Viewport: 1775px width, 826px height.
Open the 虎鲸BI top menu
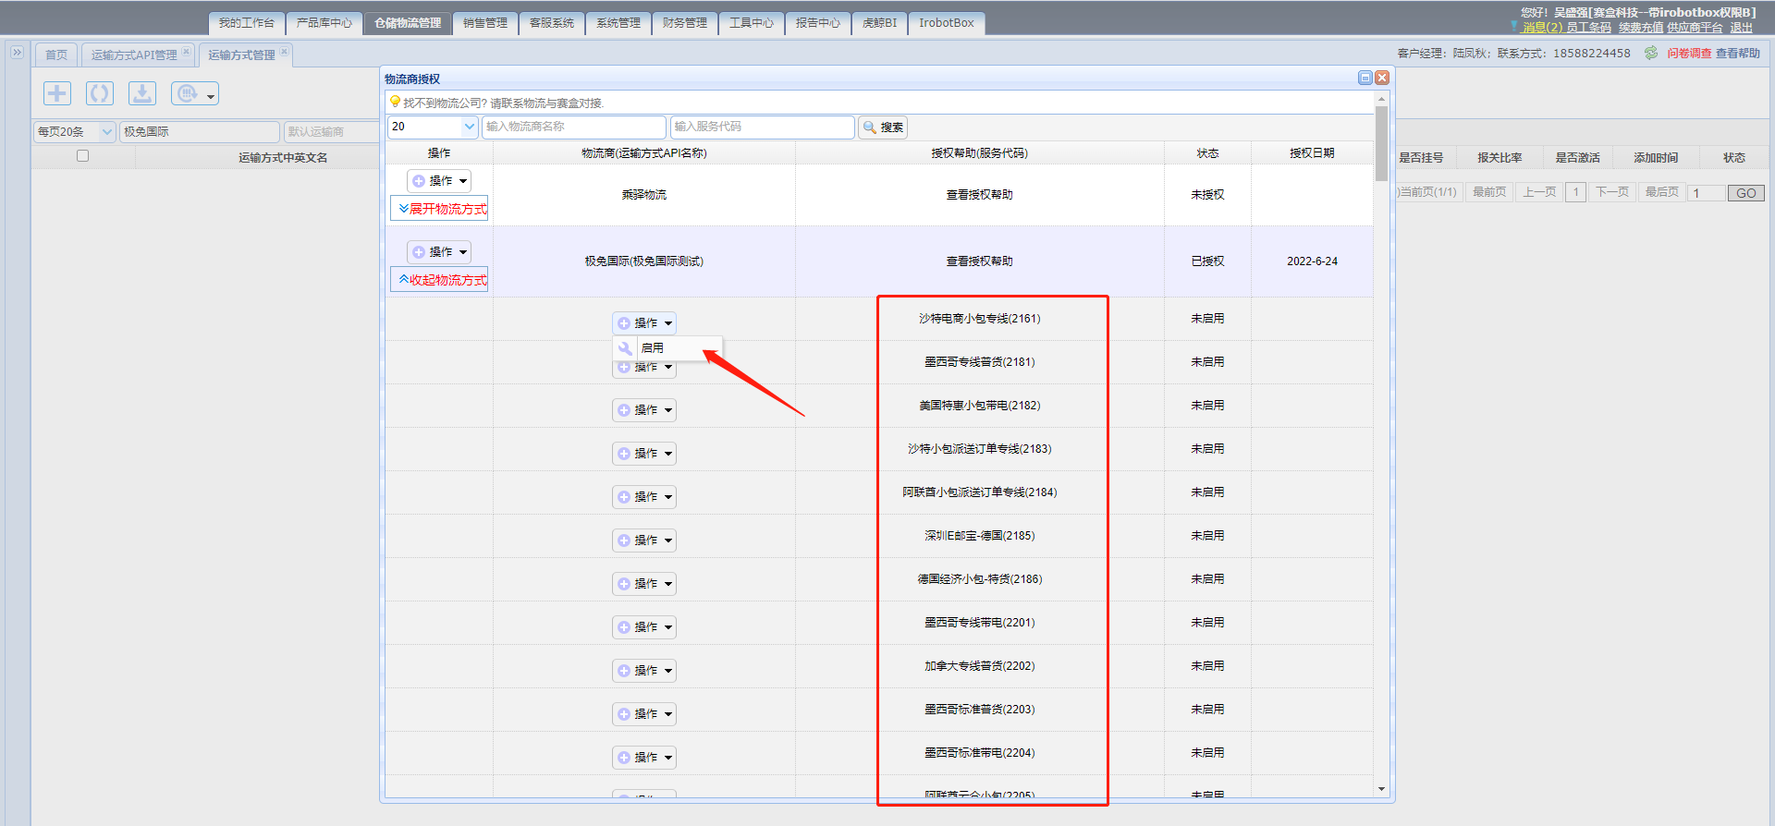879,23
